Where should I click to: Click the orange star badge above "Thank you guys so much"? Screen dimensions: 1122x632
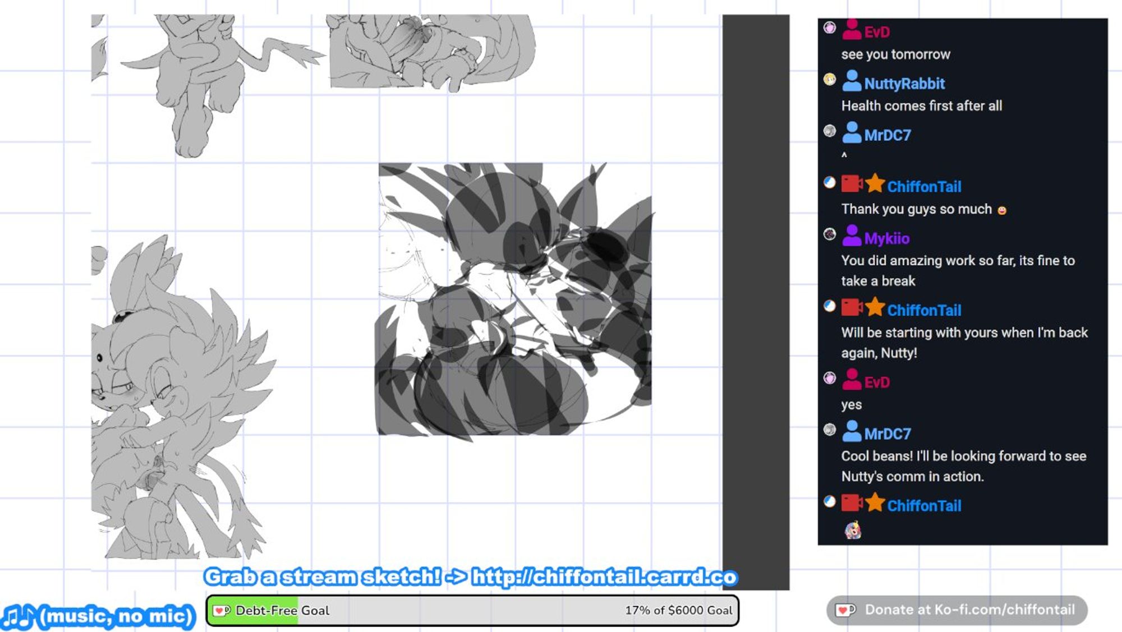coord(875,183)
